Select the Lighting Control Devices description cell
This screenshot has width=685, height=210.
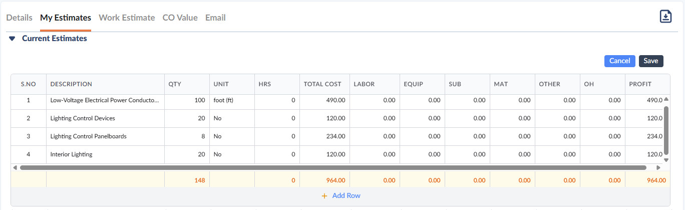(105, 118)
